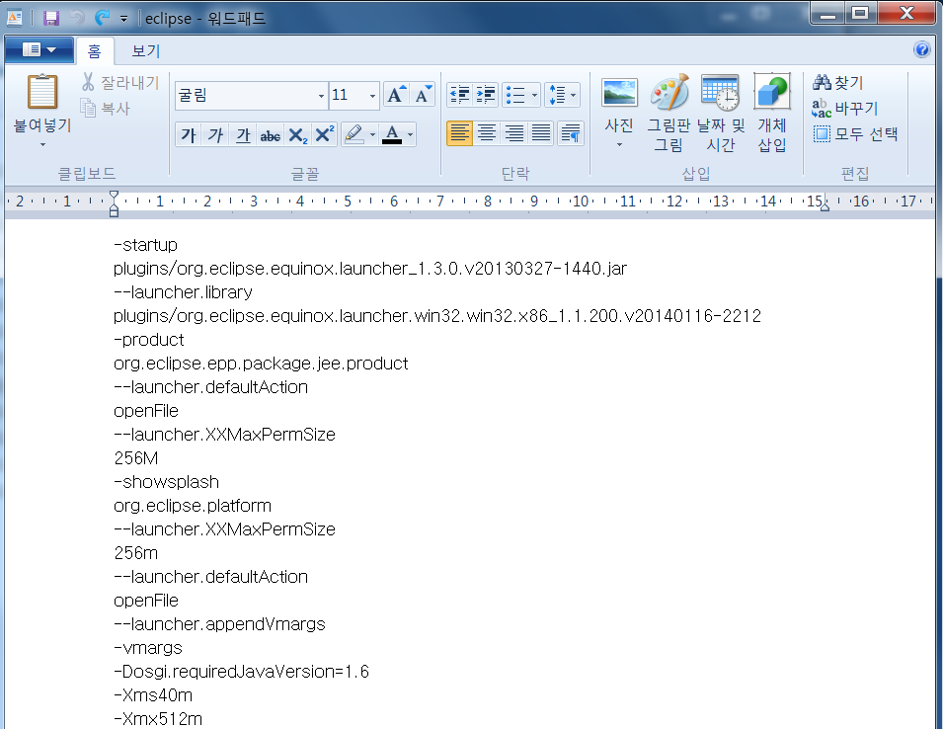The image size is (943, 729).
Task: Click the right indent marker on the ruler
Action: (825, 206)
